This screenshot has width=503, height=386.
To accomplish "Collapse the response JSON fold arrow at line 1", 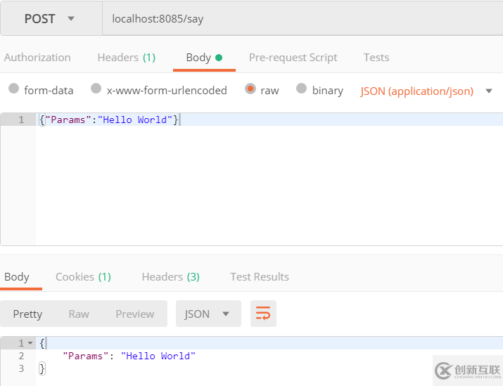I will click(x=30, y=343).
